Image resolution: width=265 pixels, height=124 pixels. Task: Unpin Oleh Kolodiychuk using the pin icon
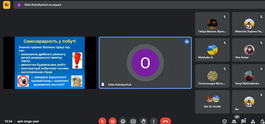coord(103,85)
